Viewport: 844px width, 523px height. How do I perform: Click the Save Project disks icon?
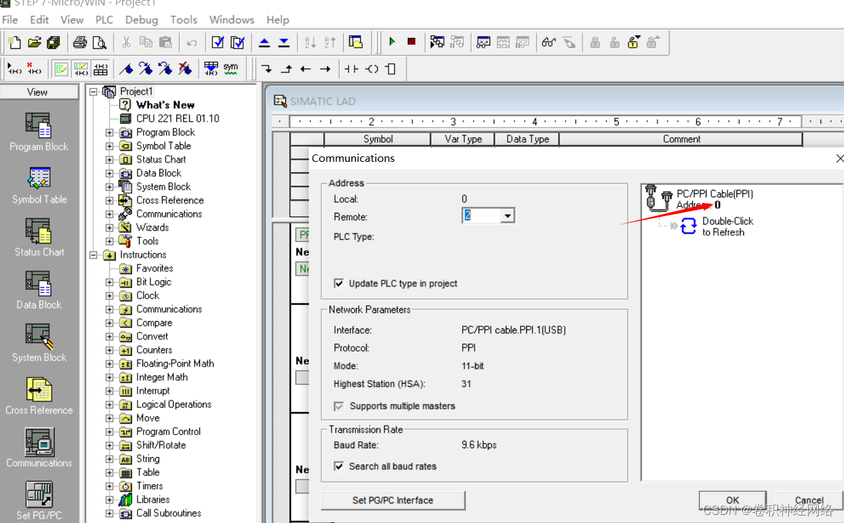click(54, 42)
